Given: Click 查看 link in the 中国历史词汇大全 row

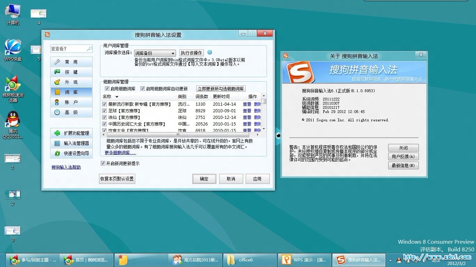Looking at the screenshot, I should 247,124.
